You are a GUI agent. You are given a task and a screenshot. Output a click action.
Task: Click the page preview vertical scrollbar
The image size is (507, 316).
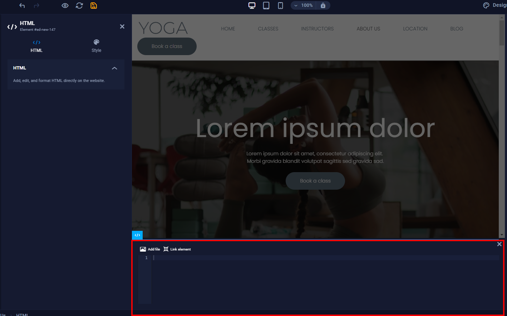pyautogui.click(x=502, y=125)
